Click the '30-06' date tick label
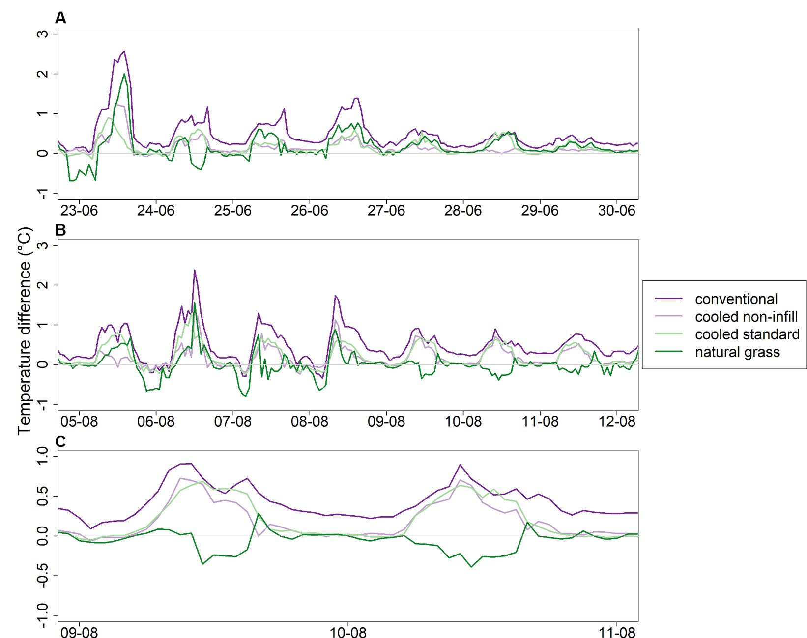The width and height of the screenshot is (807, 638). click(x=617, y=211)
